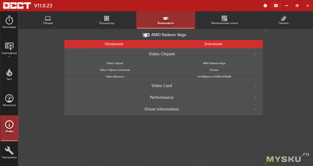Select the Video Chipset Codename label
This screenshot has width=313, height=166.
coord(115,70)
